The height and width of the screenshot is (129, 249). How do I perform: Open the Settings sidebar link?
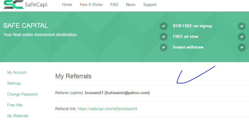click(x=14, y=83)
